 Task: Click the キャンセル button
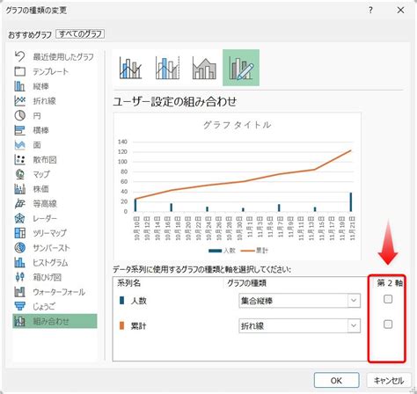[388, 381]
